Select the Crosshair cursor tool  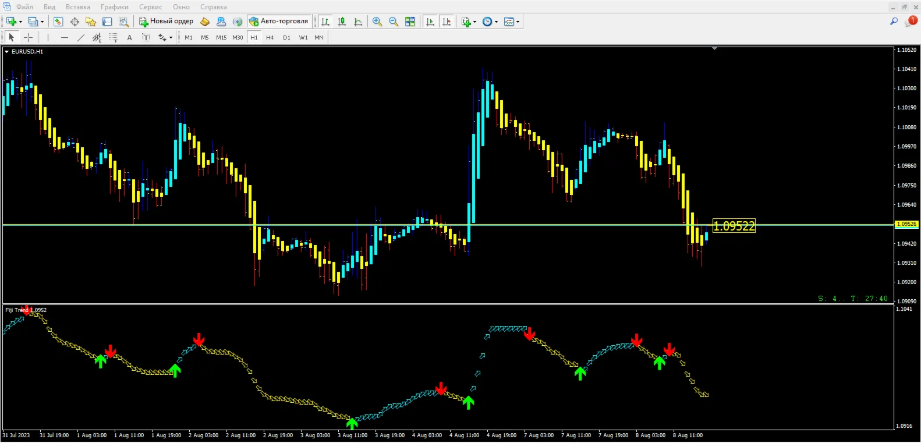click(28, 37)
